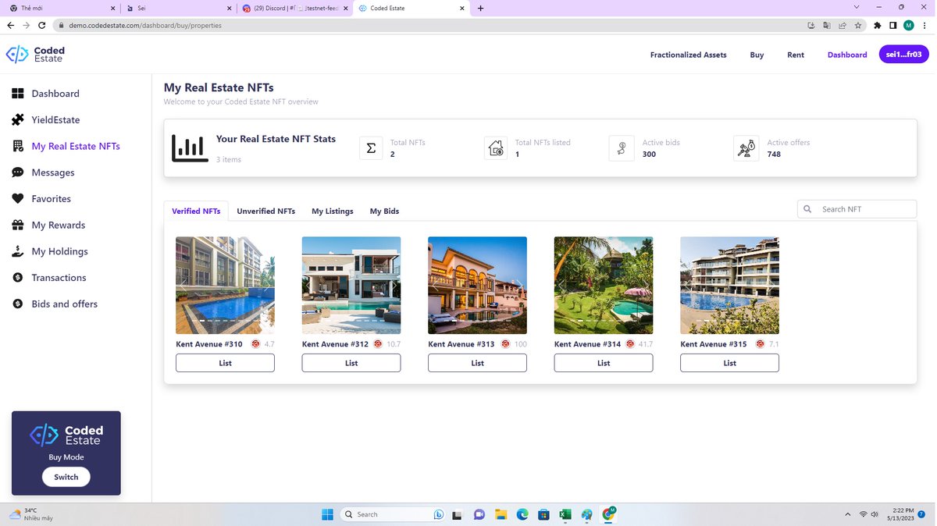Click the sei1...fr03 wallet button

903,55
